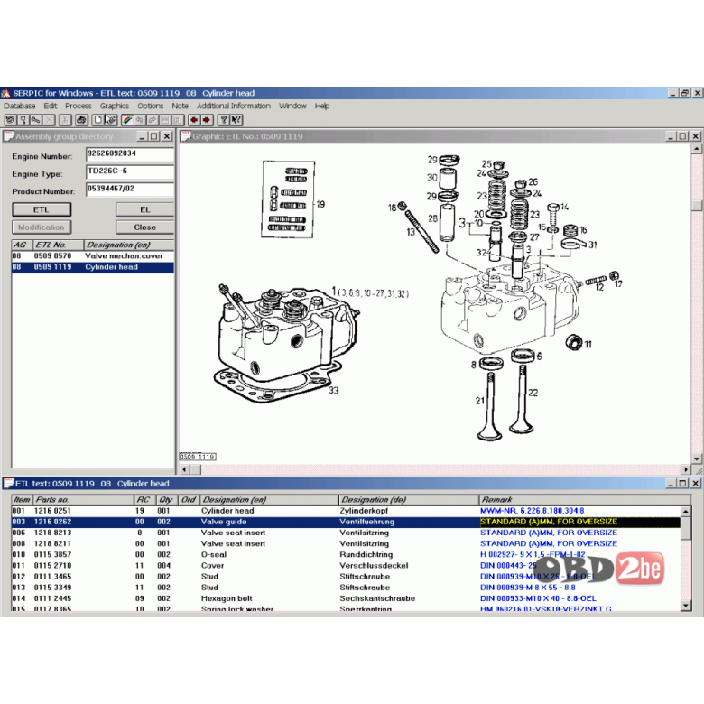
Task: Select part row 010 O-seal
Action: pos(346,555)
